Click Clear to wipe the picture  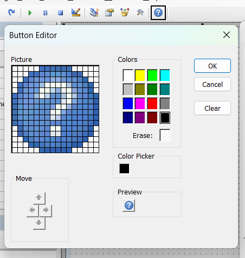tap(212, 108)
